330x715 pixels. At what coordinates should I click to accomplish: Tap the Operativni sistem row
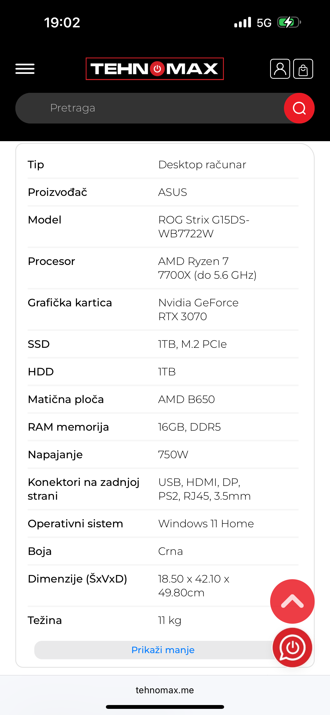click(x=163, y=523)
